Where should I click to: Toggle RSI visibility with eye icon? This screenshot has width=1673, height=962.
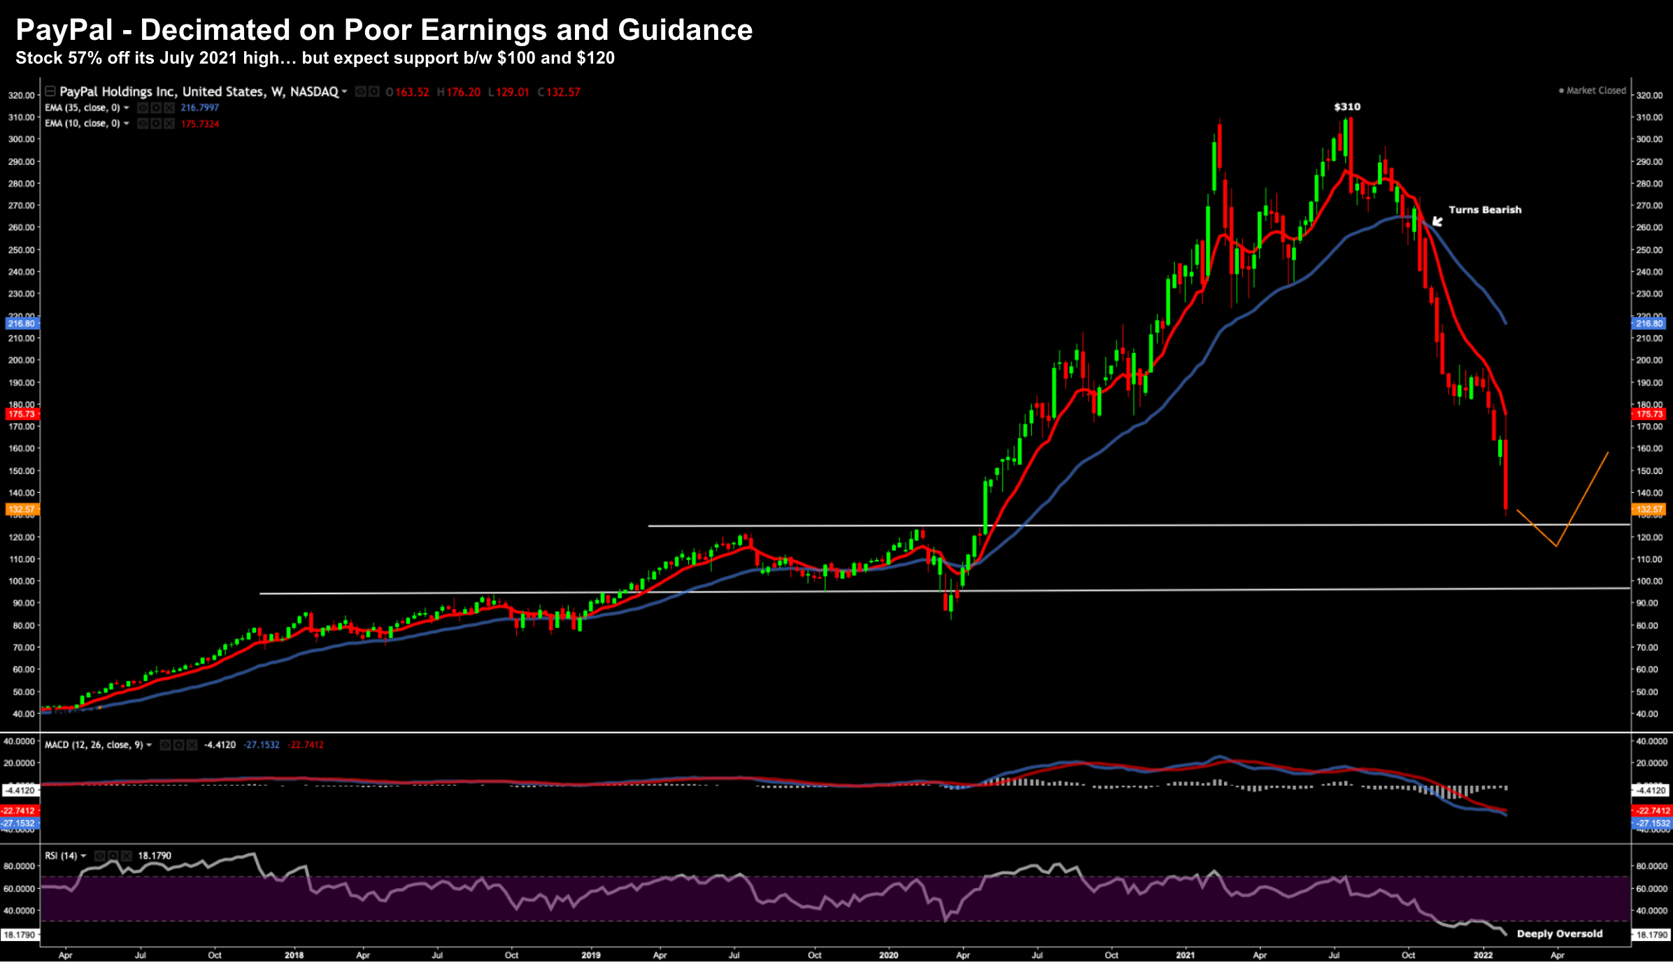[100, 856]
